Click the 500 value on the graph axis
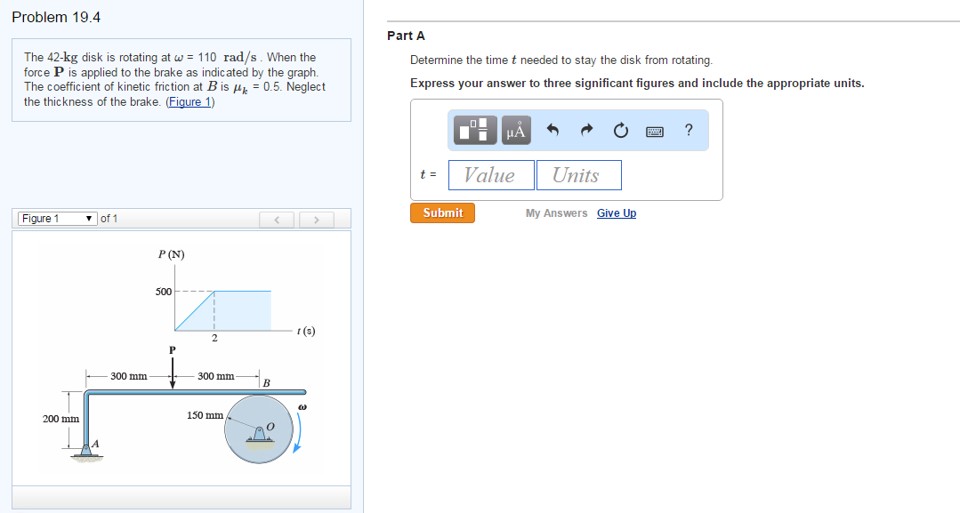960x513 pixels. tap(164, 292)
